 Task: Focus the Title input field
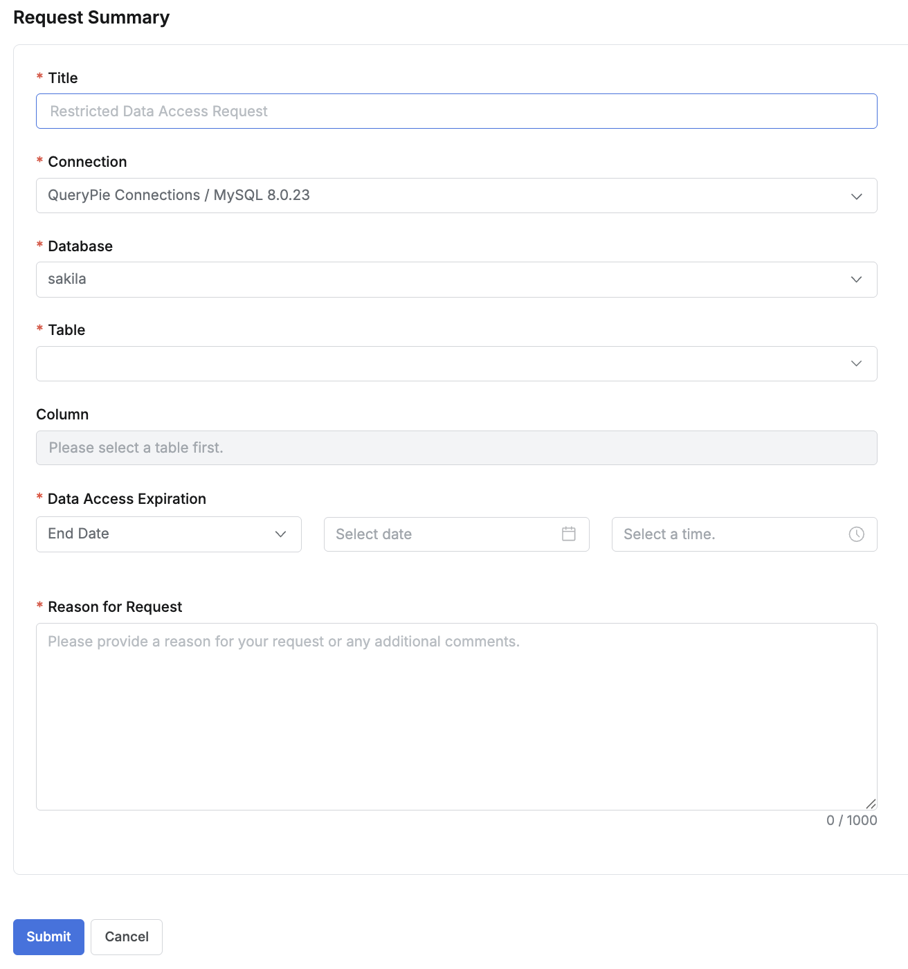point(456,111)
